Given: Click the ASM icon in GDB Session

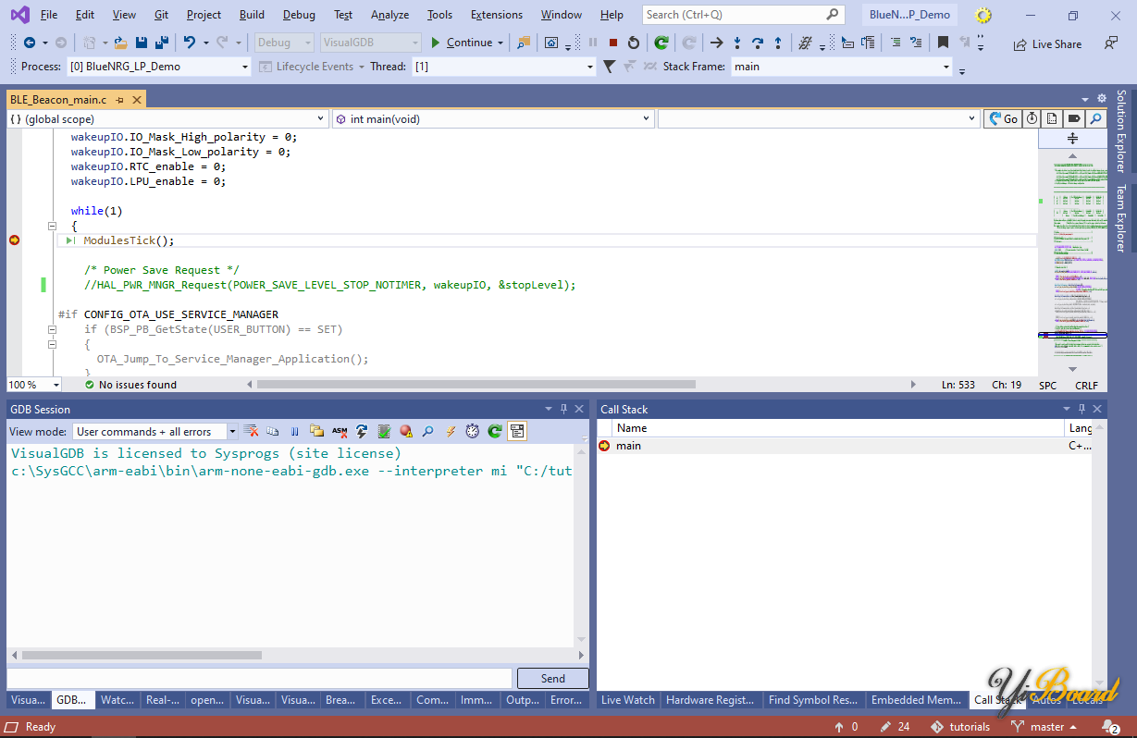Looking at the screenshot, I should (x=340, y=431).
